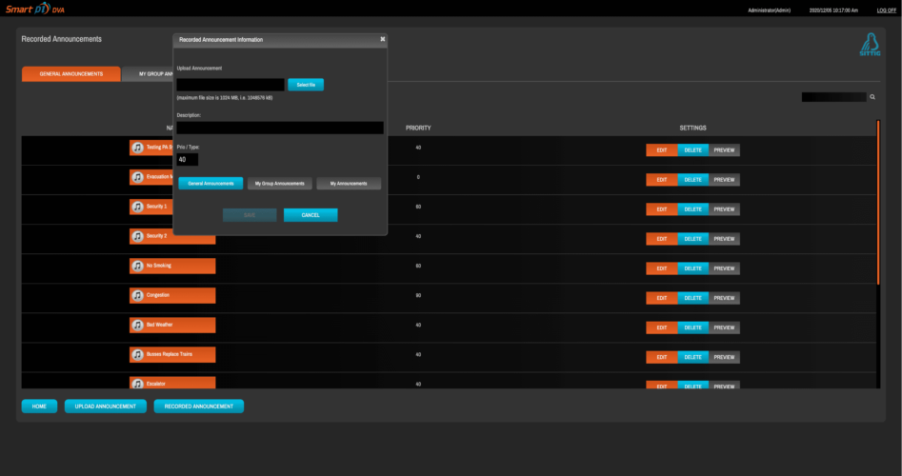Select My Group Announcements type in dialog
The width and height of the screenshot is (902, 476).
pos(279,183)
